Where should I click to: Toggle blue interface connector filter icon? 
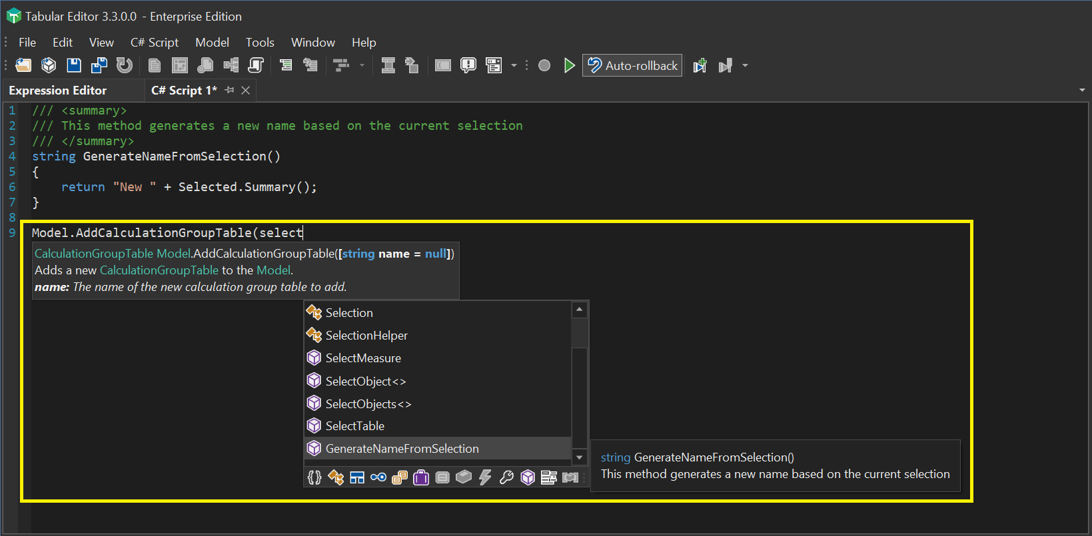click(x=378, y=477)
